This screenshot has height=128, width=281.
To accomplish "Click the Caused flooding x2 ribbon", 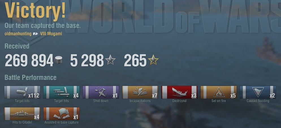I will click(x=258, y=92).
